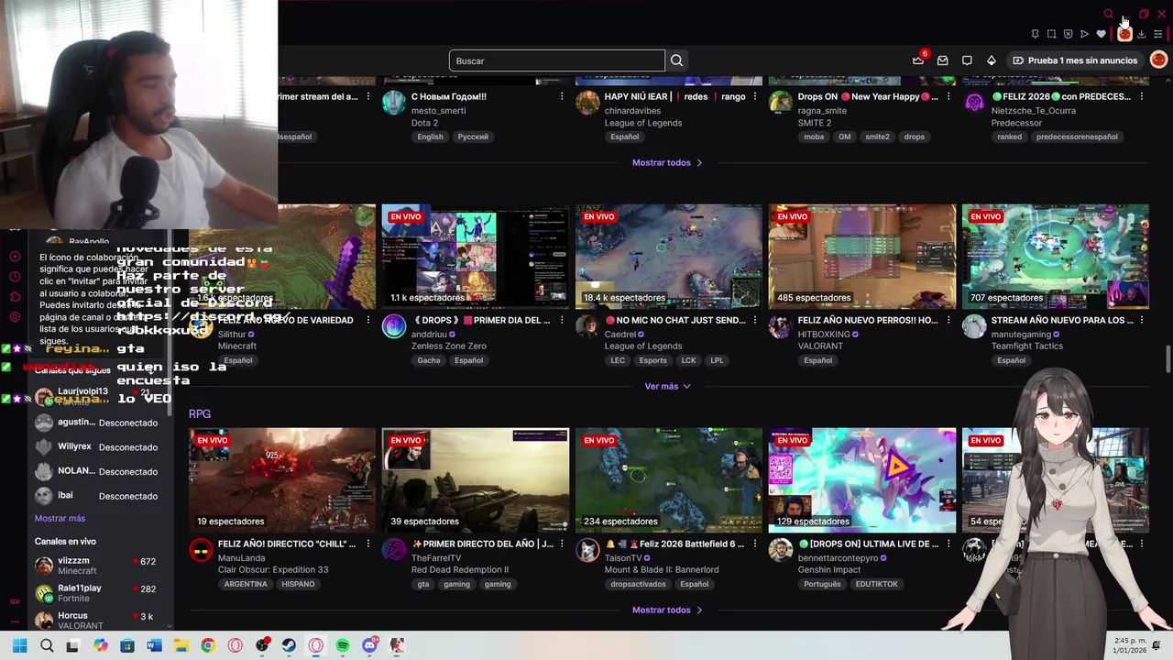Open Mostrar todos below the RPG row
The height and width of the screenshot is (660, 1173).
[x=667, y=610]
